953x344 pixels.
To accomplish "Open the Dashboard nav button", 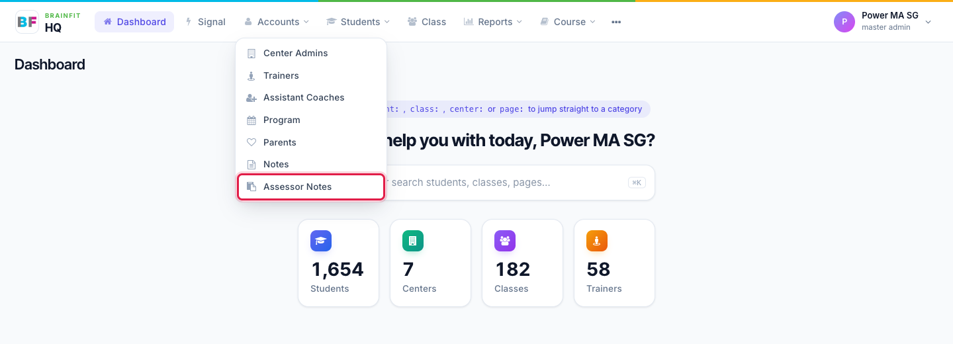I will (134, 22).
